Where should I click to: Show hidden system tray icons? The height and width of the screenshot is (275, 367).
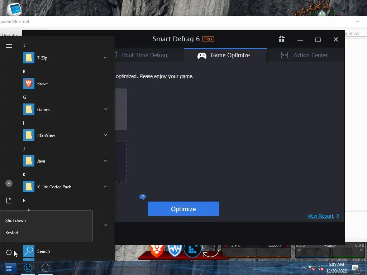click(x=303, y=268)
